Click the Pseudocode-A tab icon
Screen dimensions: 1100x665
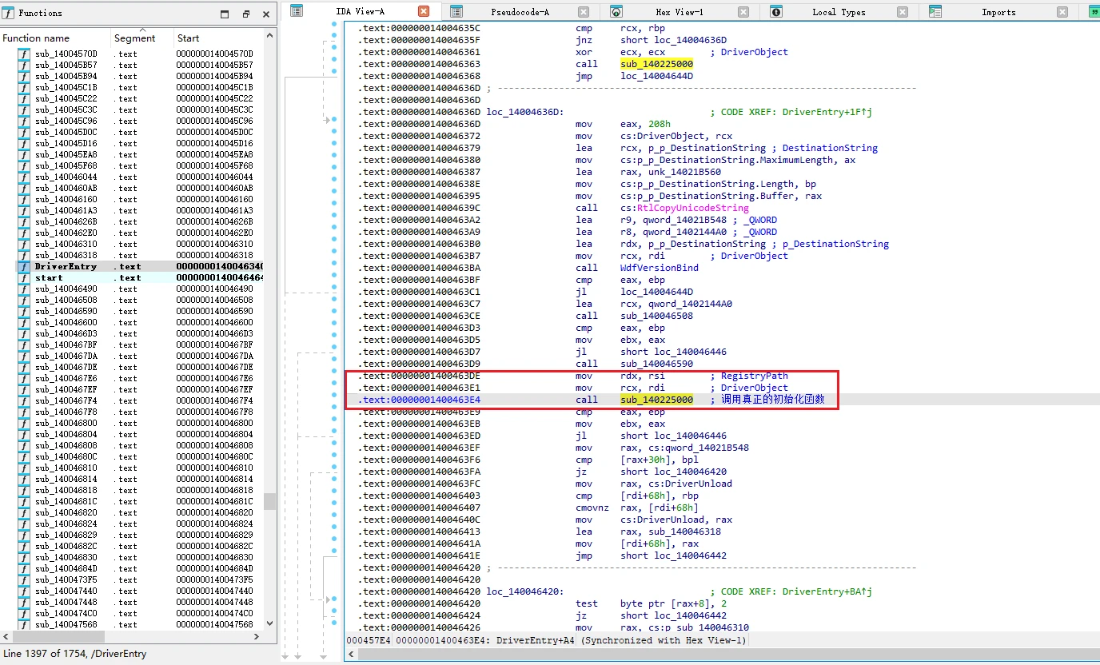click(x=456, y=11)
